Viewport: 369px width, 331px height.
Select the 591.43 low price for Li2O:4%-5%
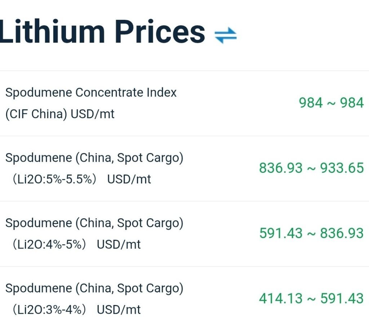[281, 233]
